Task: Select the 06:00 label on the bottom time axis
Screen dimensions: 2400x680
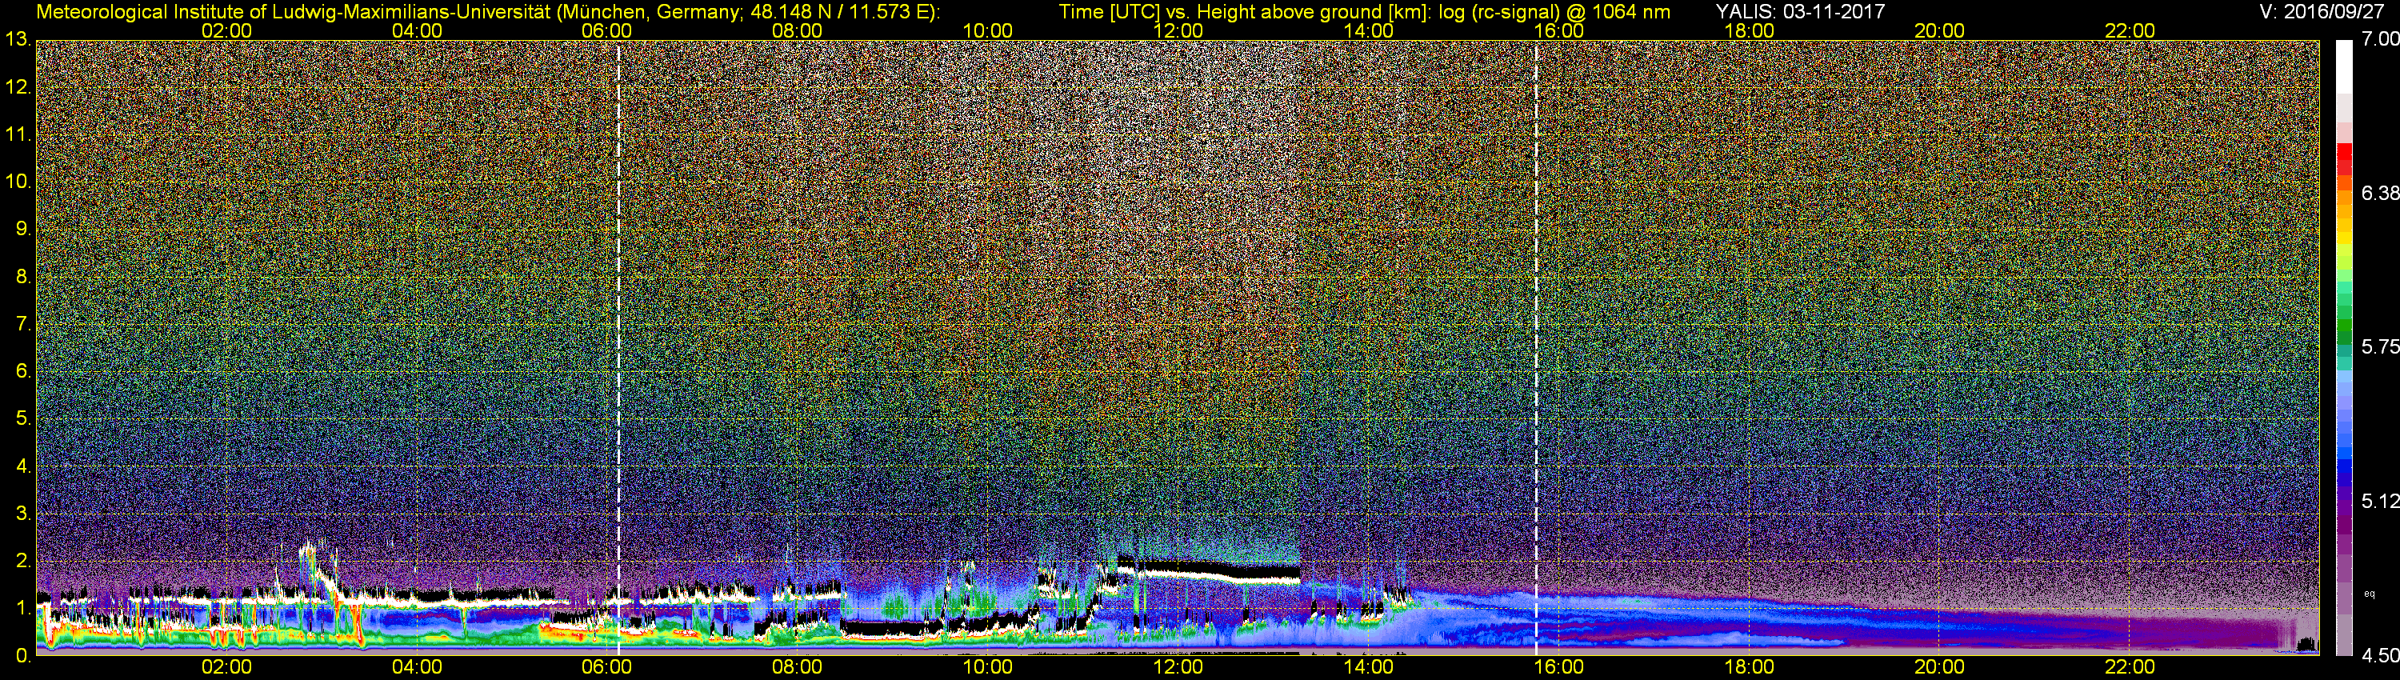Action: click(x=606, y=668)
